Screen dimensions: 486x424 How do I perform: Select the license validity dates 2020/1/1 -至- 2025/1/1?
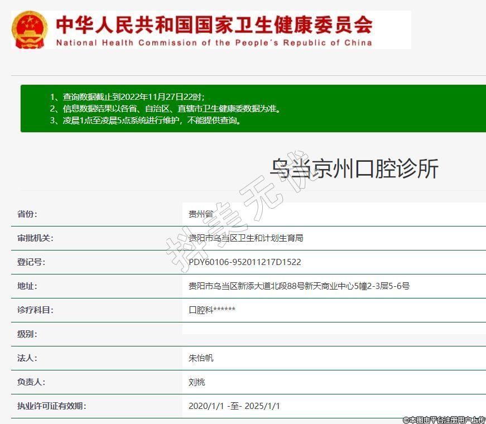click(234, 406)
